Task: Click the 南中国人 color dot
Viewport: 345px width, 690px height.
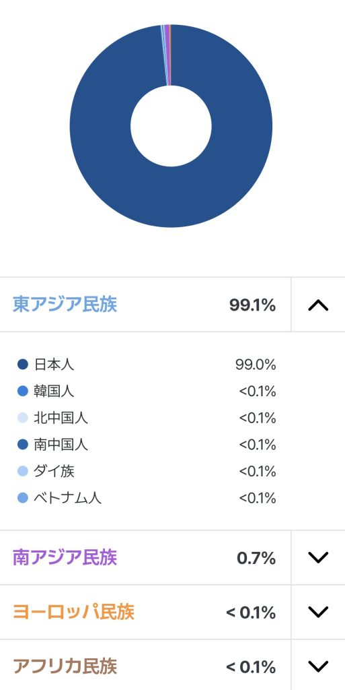Action: (22, 445)
